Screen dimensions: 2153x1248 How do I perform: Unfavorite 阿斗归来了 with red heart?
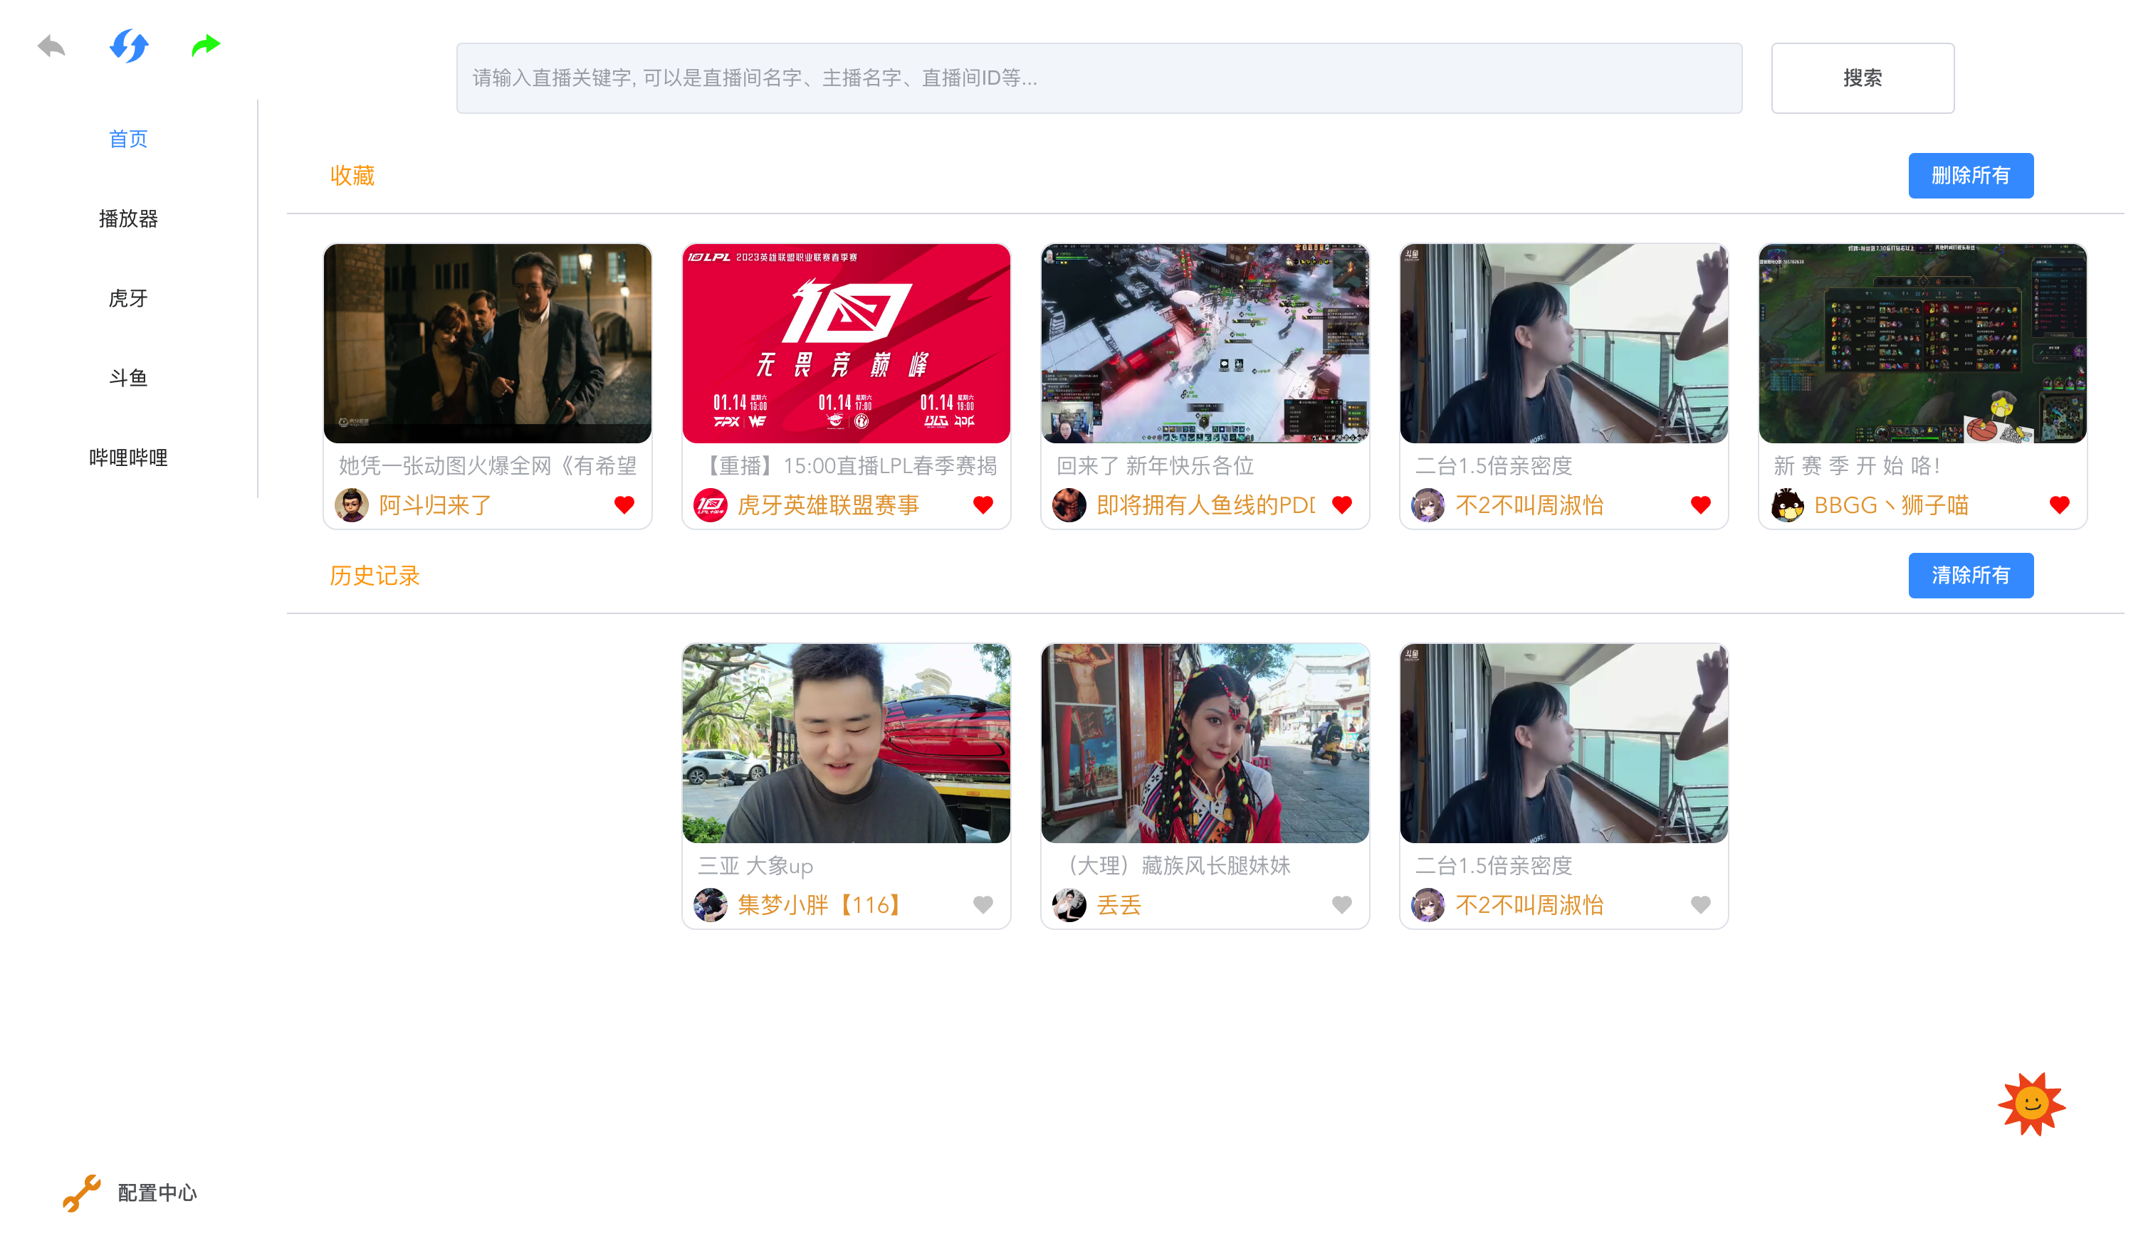624,505
